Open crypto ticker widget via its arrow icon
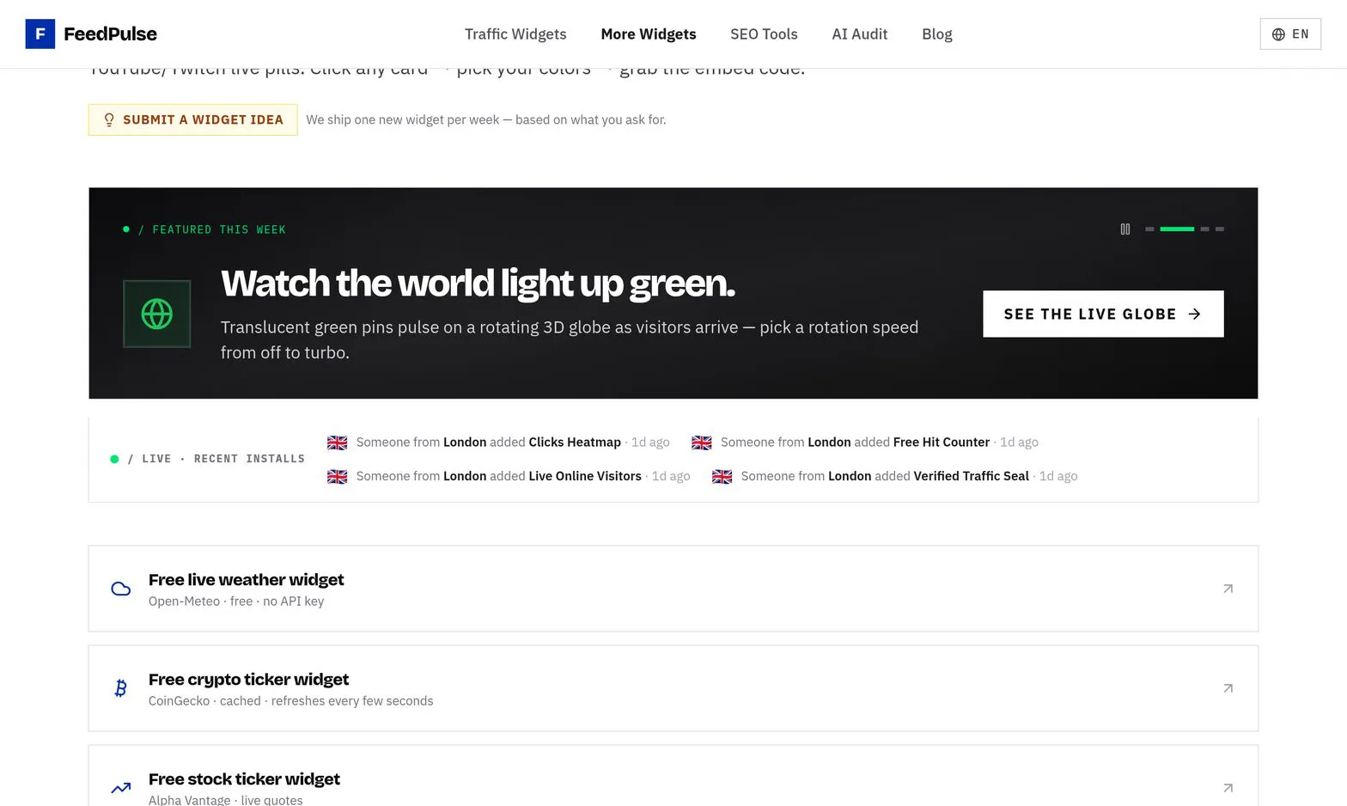1347x806 pixels. (x=1228, y=688)
